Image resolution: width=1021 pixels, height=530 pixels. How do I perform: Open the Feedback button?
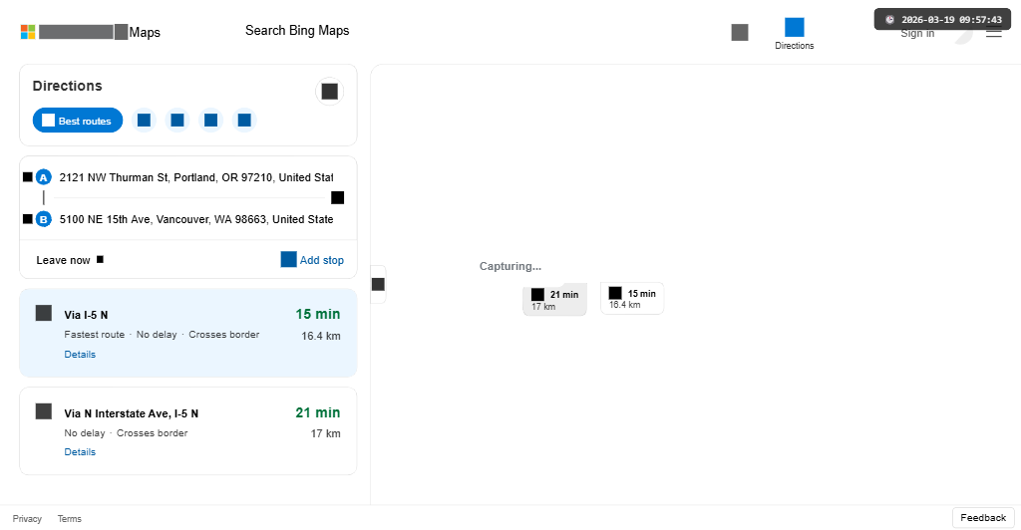point(983,518)
